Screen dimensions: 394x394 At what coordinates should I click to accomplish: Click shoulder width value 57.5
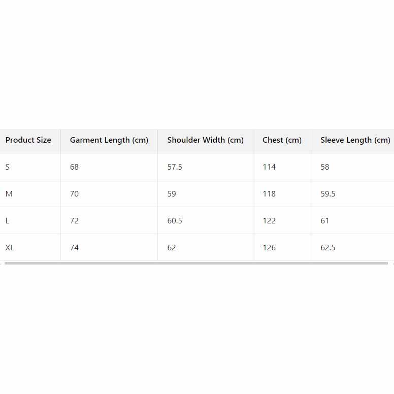point(175,167)
